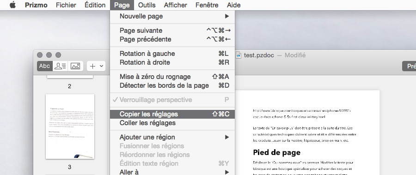Close the open Page menu

pos(122,5)
